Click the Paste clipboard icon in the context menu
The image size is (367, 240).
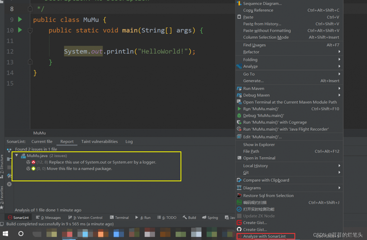pos(239,17)
